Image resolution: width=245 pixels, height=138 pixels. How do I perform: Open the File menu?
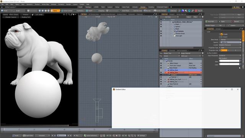2,4
